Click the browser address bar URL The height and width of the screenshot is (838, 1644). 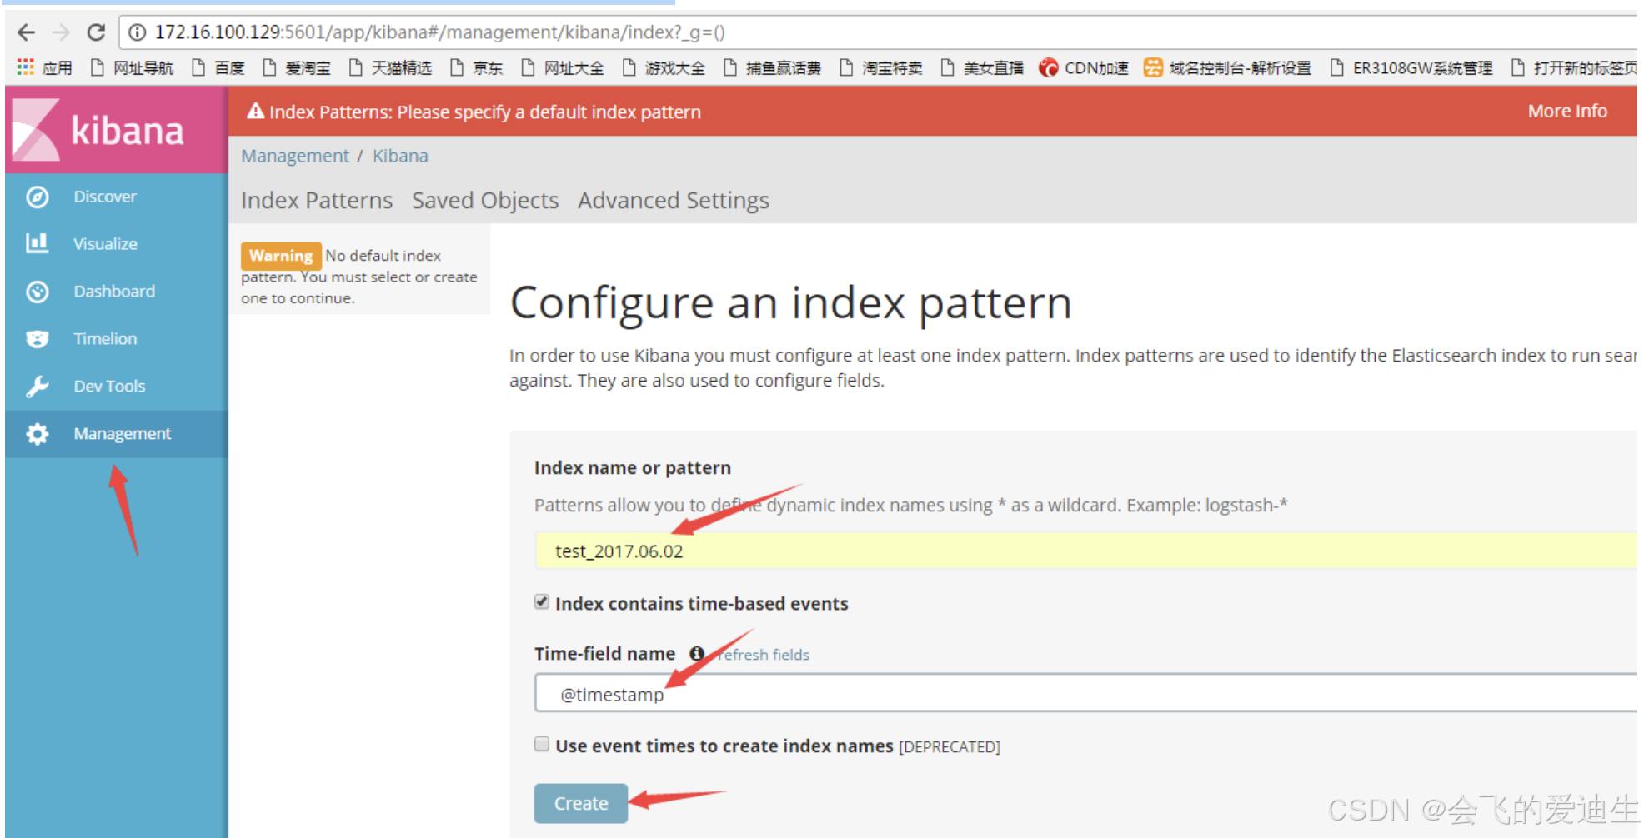440,32
